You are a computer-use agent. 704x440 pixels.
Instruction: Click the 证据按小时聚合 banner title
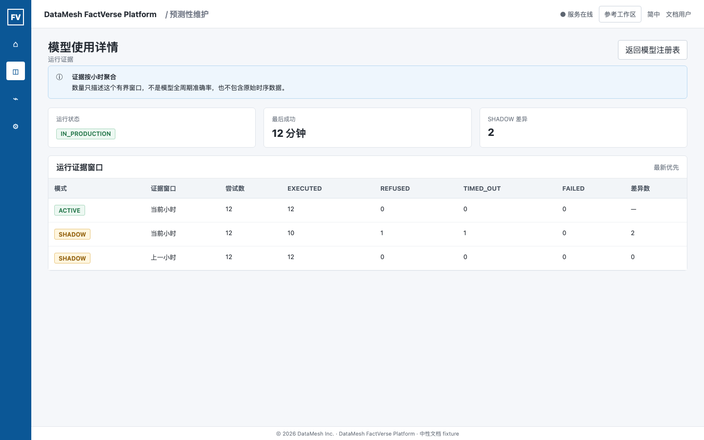coord(94,77)
